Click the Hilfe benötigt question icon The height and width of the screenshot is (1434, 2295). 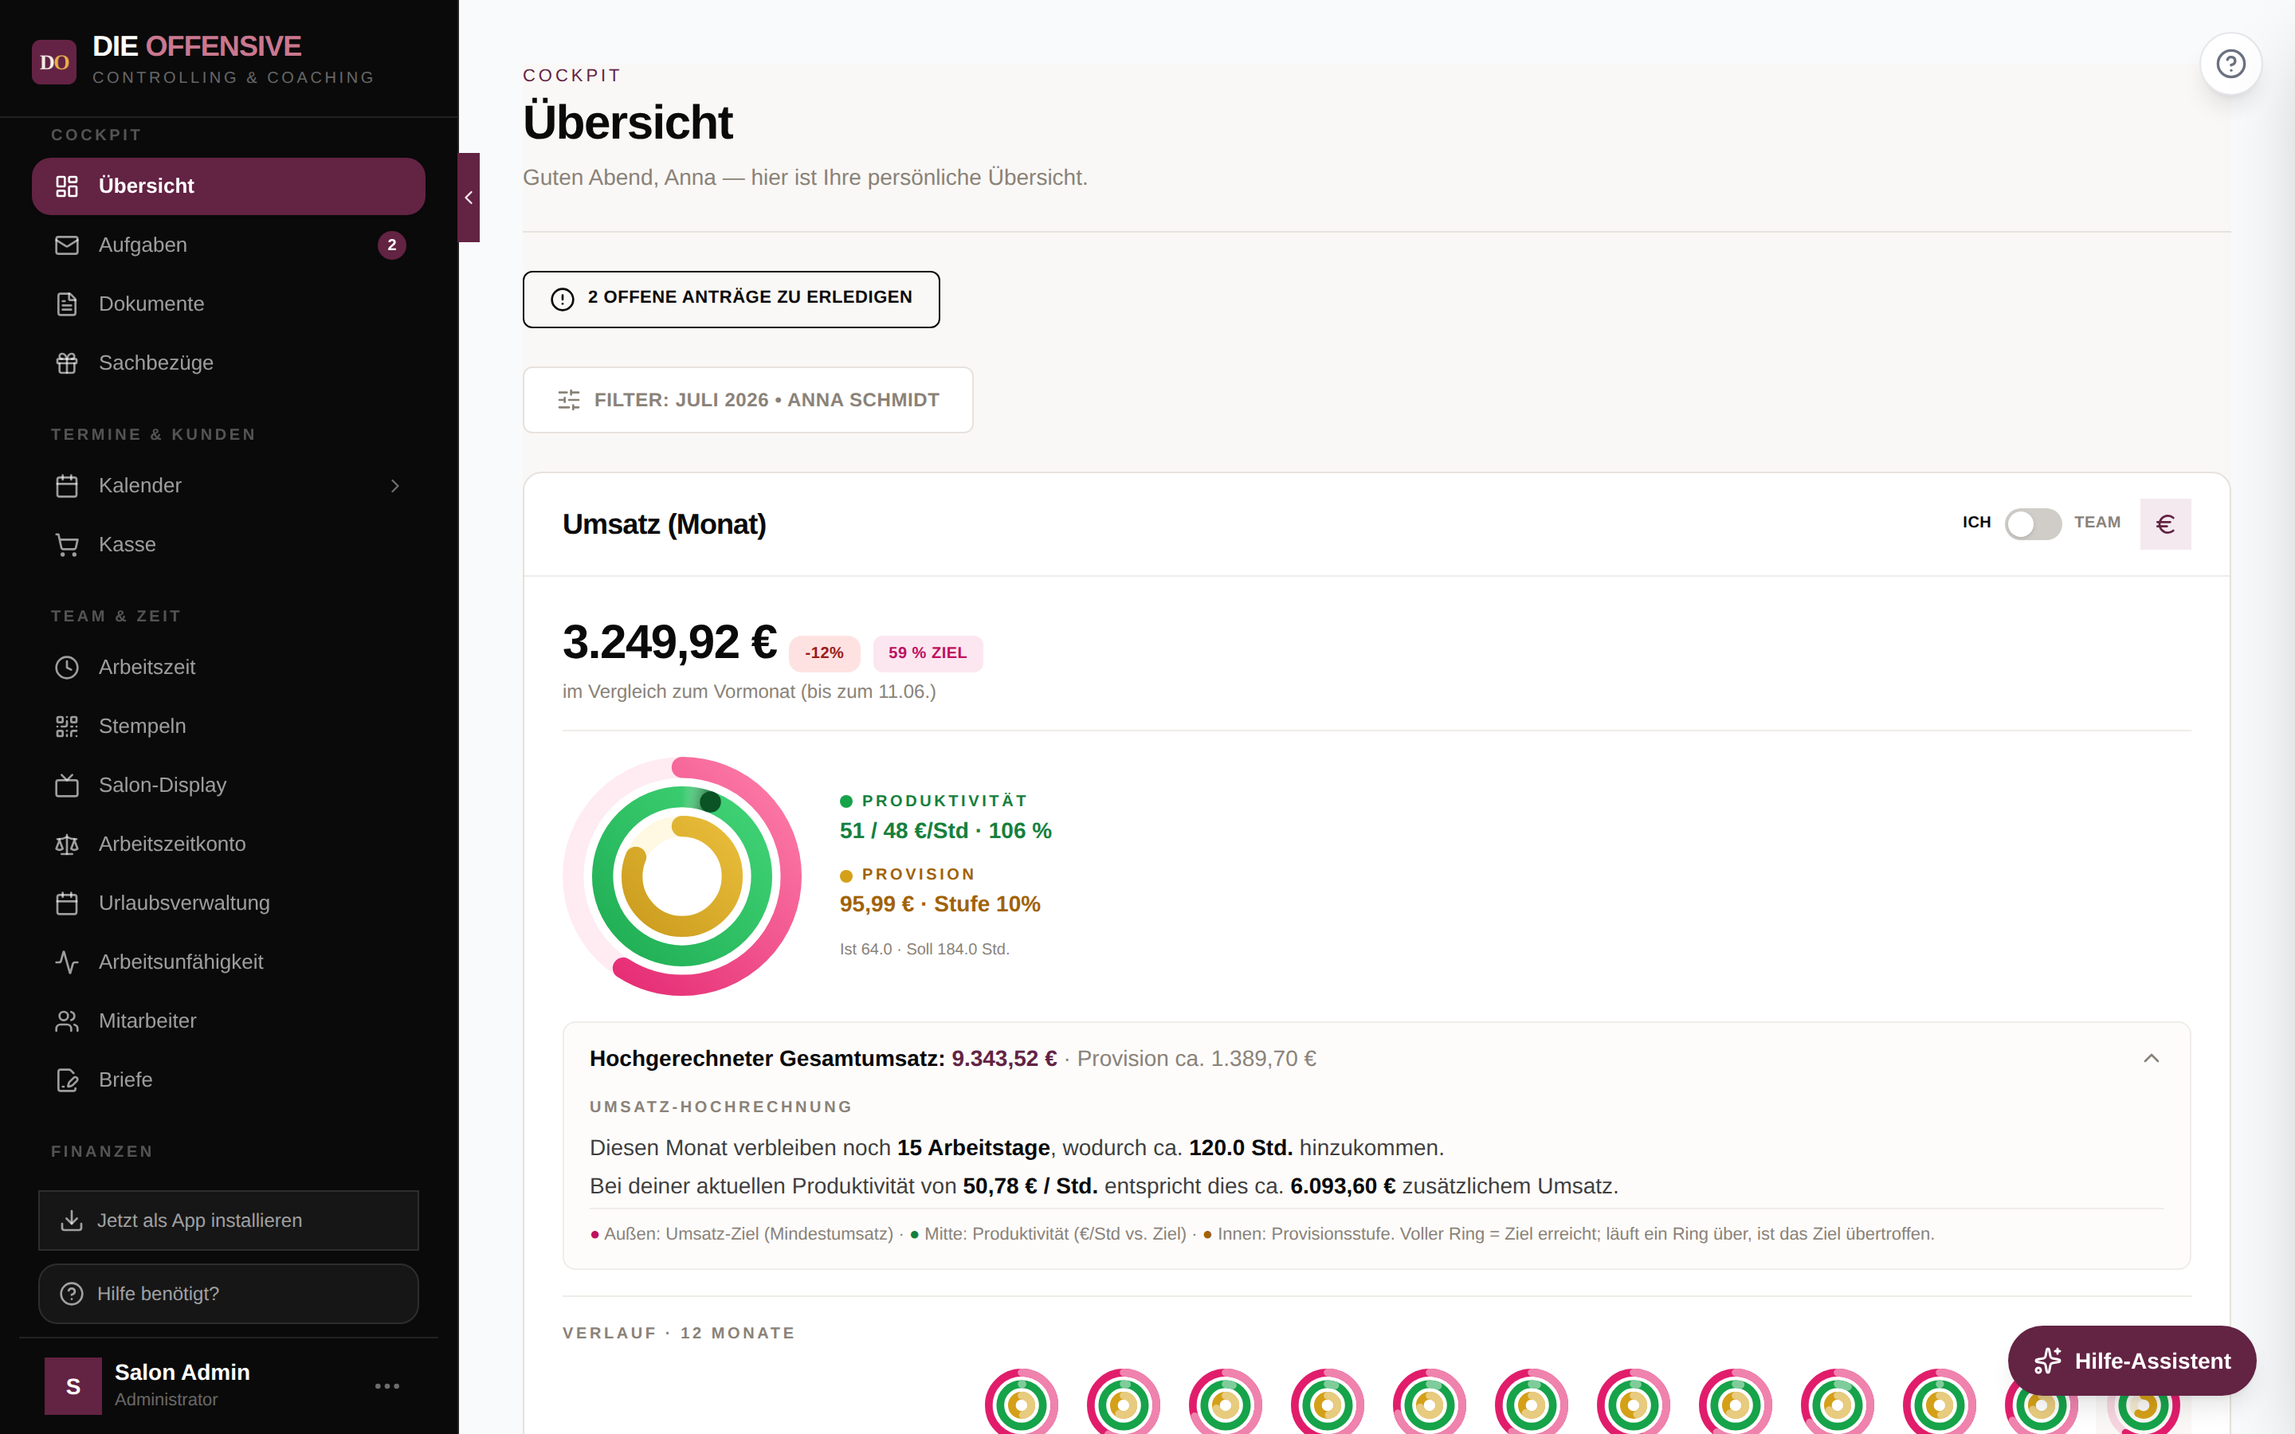point(71,1294)
